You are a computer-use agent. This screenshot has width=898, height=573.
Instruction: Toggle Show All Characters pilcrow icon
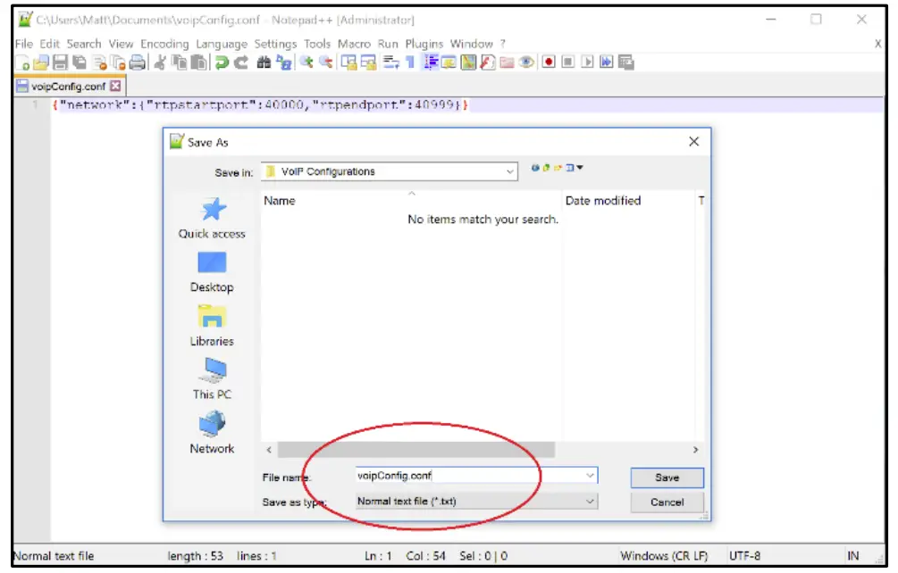click(x=410, y=62)
